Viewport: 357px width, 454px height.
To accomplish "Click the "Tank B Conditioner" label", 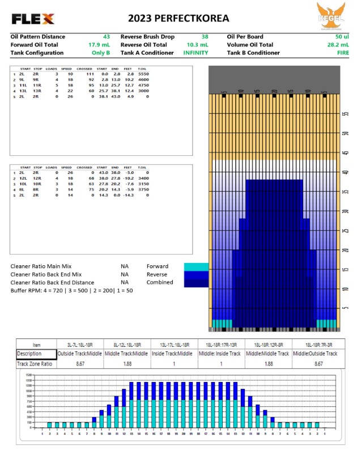I will 253,53.
